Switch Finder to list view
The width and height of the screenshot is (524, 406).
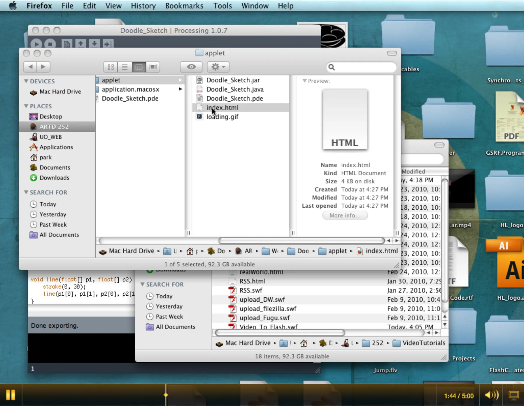point(125,67)
